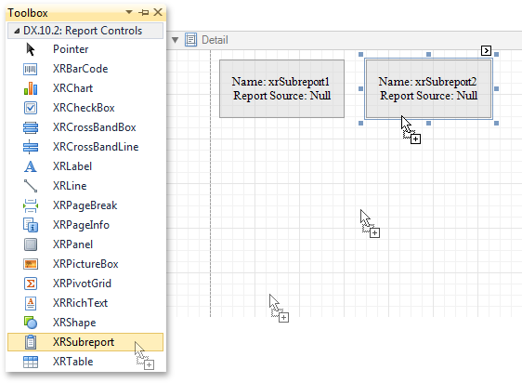Select the XRPictureBox icon
The width and height of the screenshot is (522, 383).
point(31,264)
